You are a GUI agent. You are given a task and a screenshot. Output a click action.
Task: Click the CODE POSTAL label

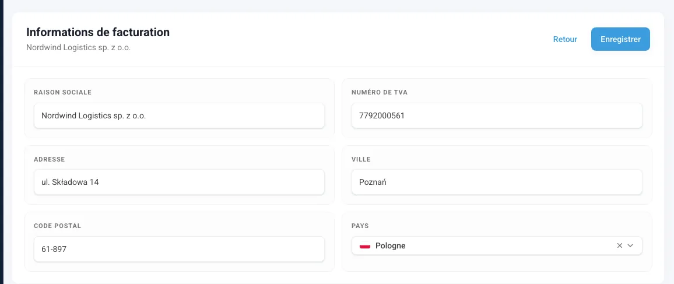(58, 226)
